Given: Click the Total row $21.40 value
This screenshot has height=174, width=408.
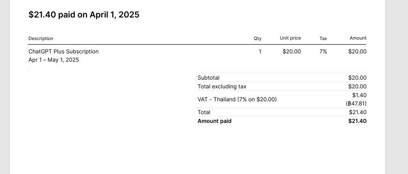Looking at the screenshot, I should tap(358, 112).
